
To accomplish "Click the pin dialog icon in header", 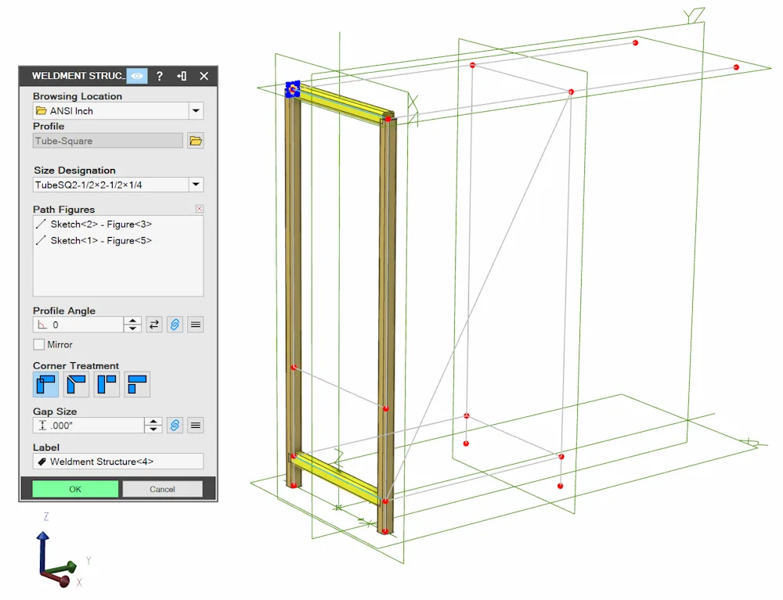I will (182, 76).
